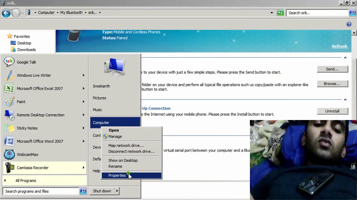
Task: Click Sreekanth in Start menu
Action: pyautogui.click(x=101, y=86)
